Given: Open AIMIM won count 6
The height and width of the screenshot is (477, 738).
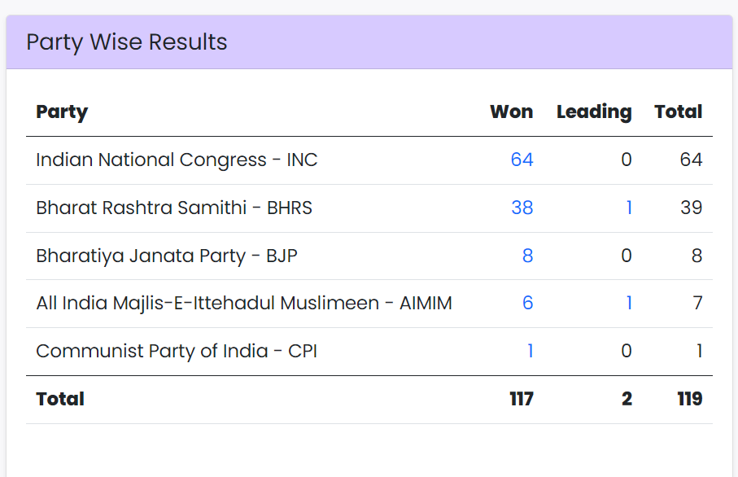Looking at the screenshot, I should (x=527, y=303).
